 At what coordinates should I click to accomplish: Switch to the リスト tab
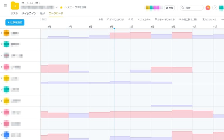click(x=14, y=14)
